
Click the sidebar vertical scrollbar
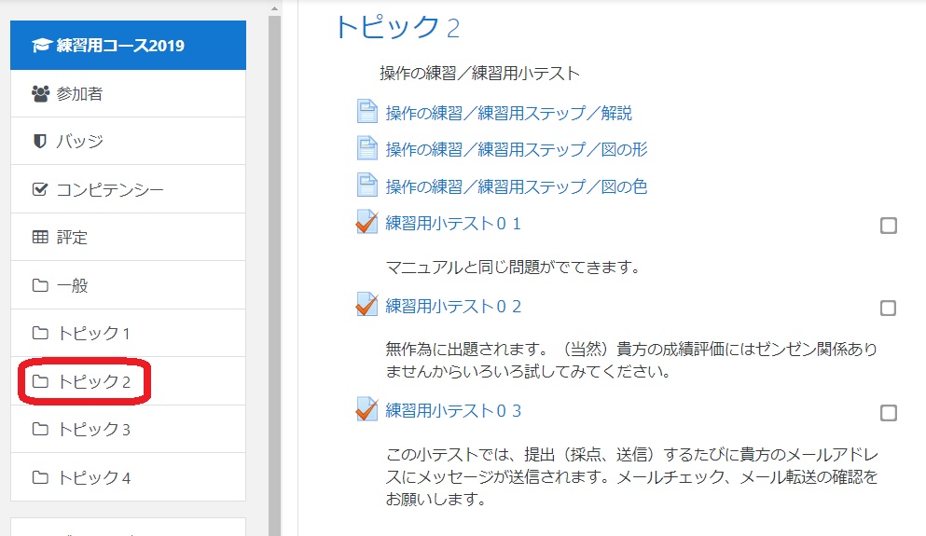point(274,275)
